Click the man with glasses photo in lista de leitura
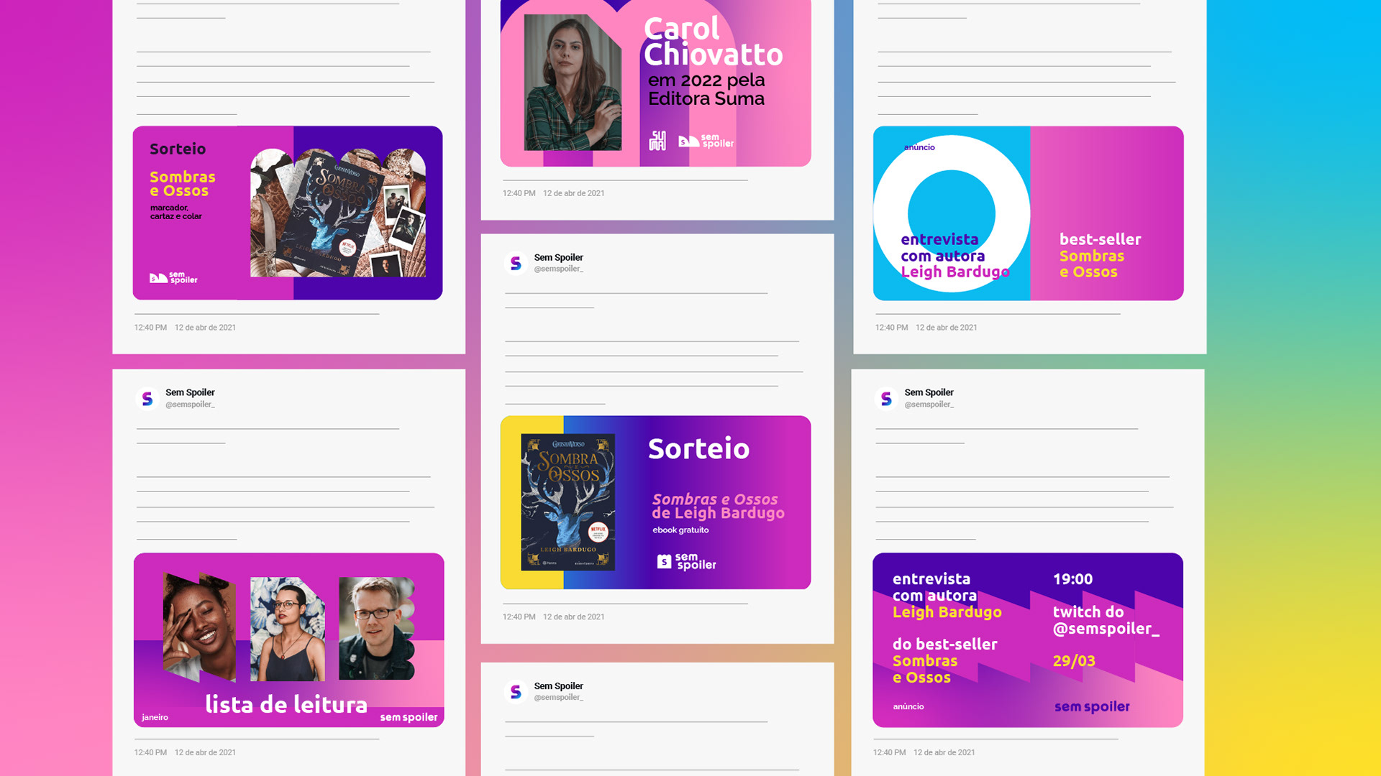 [x=377, y=629]
